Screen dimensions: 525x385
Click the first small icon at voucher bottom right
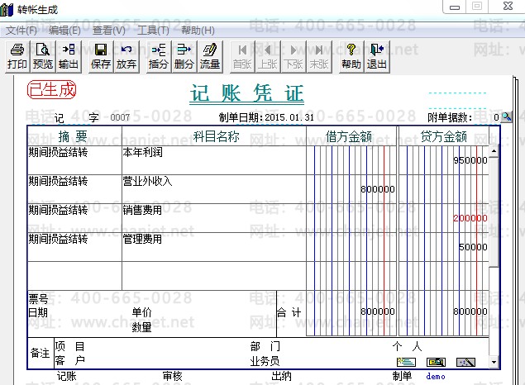[x=405, y=362]
